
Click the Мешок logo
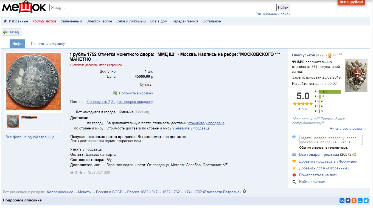click(24, 7)
